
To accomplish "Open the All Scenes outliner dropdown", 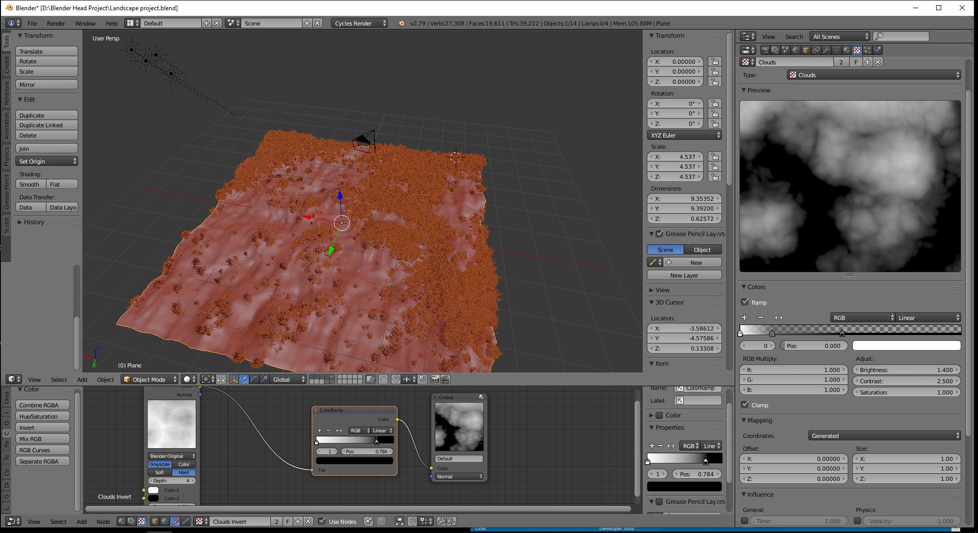I will point(840,36).
